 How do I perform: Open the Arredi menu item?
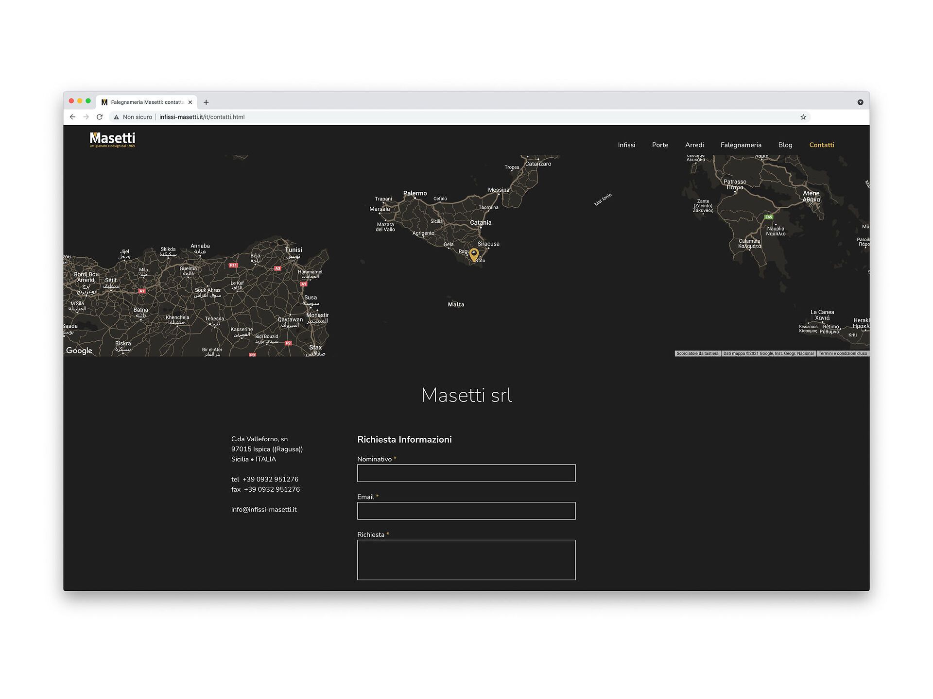[694, 145]
